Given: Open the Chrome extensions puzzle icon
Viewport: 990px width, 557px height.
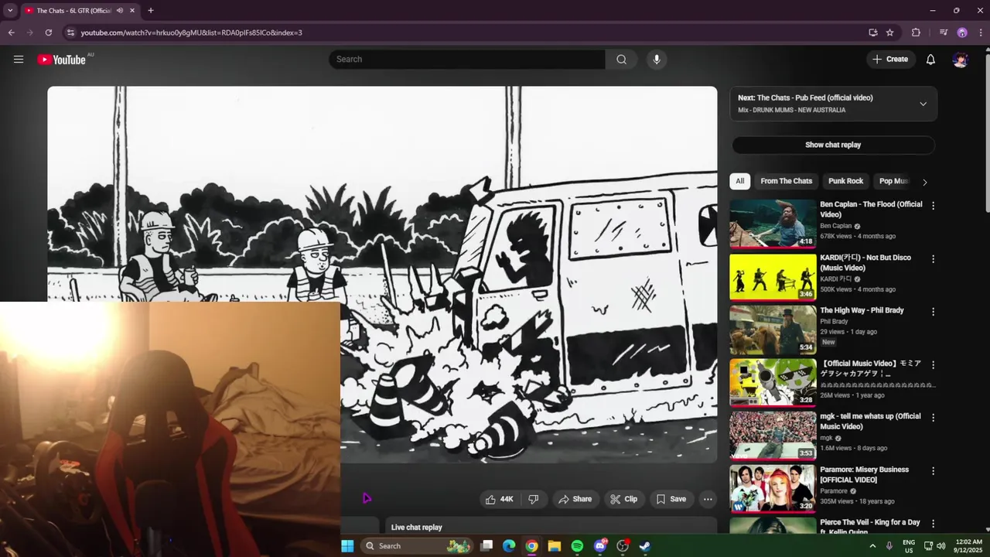Looking at the screenshot, I should [x=917, y=32].
